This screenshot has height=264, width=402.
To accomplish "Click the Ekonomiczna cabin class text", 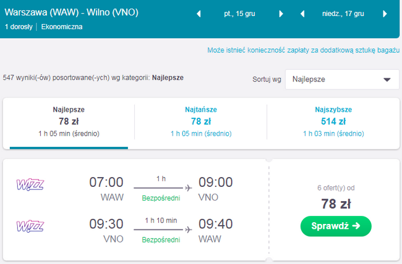I will (62, 27).
